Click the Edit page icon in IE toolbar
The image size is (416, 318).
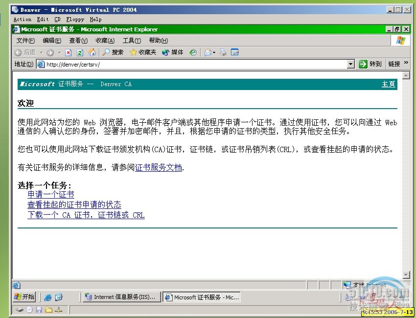point(235,52)
